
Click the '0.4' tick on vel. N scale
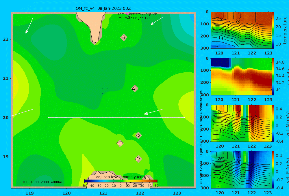click(x=279, y=109)
